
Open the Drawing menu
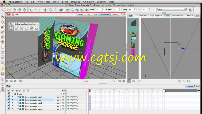(x=75, y=2)
